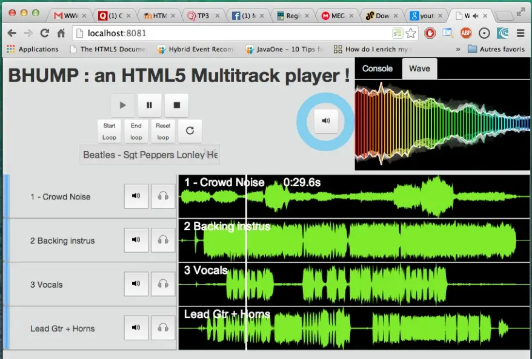
Task: Switch to the MEGA tab
Action: tap(337, 16)
